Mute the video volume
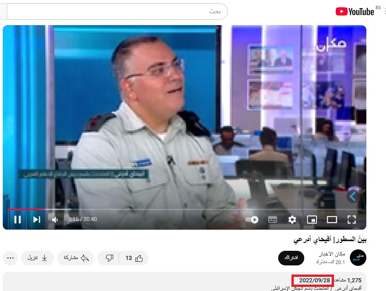The height and width of the screenshot is (291, 386). pyautogui.click(x=55, y=219)
